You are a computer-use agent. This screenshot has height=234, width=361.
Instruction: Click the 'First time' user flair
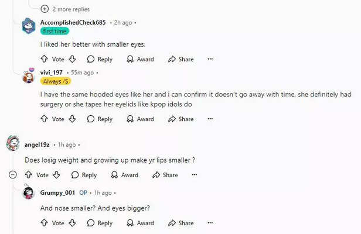click(55, 32)
